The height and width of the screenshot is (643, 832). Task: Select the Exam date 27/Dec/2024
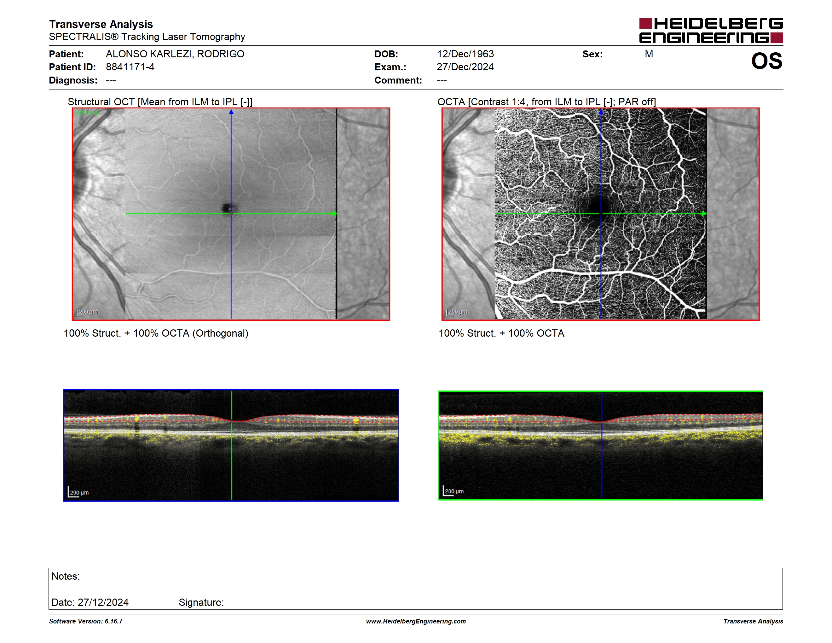point(465,67)
